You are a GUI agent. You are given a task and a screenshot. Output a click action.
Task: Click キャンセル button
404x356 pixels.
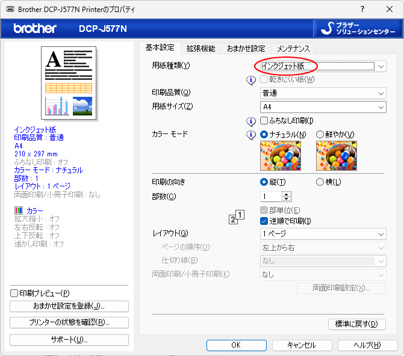click(x=302, y=345)
